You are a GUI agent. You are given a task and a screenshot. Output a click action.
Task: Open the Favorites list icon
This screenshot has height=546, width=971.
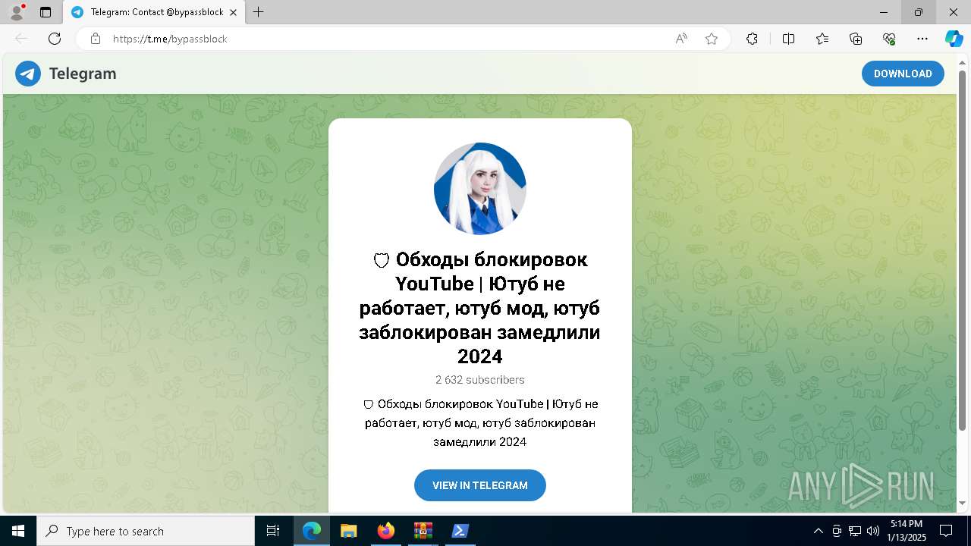coord(822,39)
